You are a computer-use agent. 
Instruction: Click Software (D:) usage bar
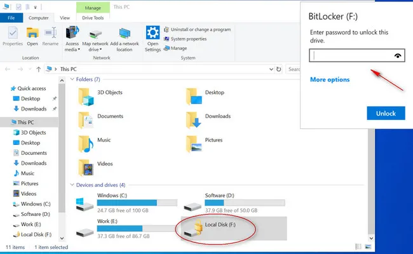[x=245, y=203]
